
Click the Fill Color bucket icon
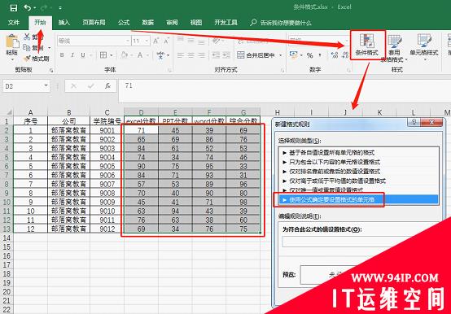(125, 55)
